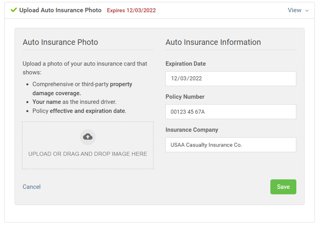Expand the chevron arrow beside View
The height and width of the screenshot is (225, 318).
pyautogui.click(x=307, y=11)
